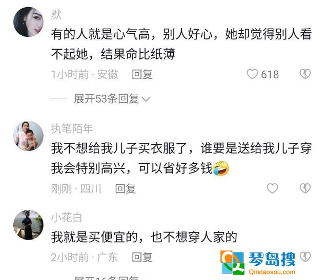Expand the 53 replies under 默's comment
The image size is (328, 280).
(x=106, y=99)
